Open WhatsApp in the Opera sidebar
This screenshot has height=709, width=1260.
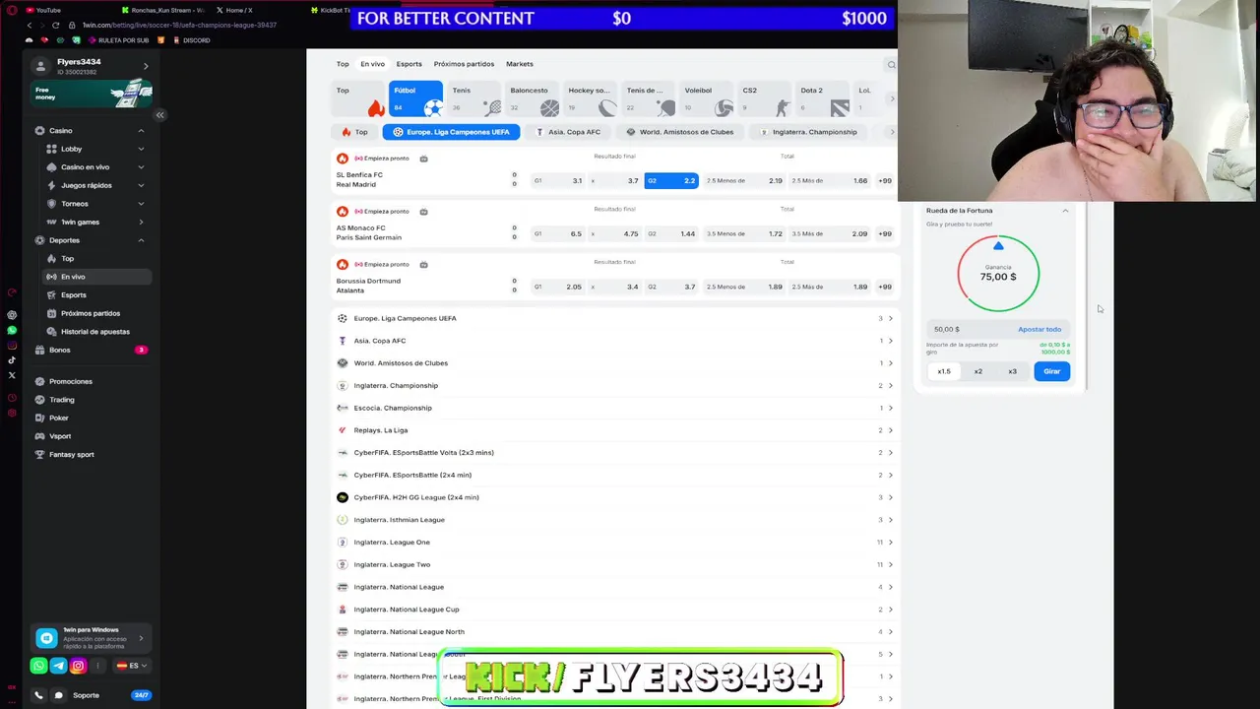tap(12, 331)
